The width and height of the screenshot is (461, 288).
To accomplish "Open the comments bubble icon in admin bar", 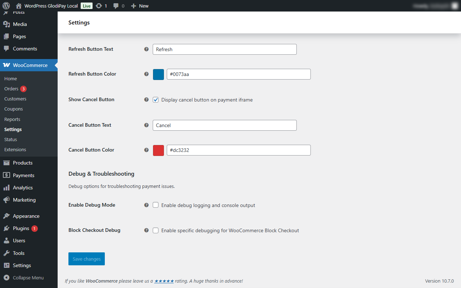I will pos(116,6).
